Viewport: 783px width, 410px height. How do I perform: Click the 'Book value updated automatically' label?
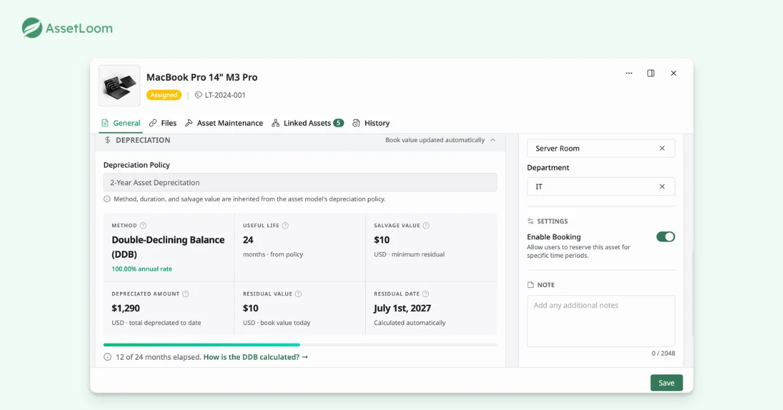(x=435, y=140)
